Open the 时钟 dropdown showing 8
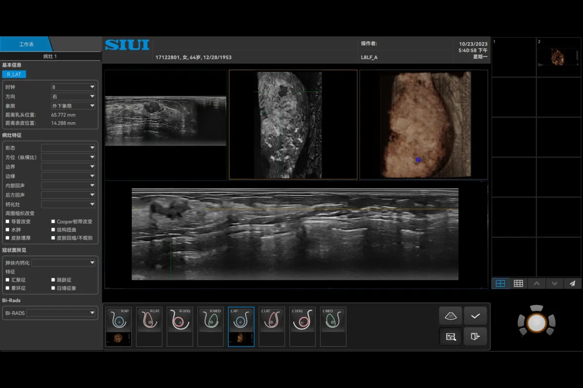Image resolution: width=583 pixels, height=388 pixels. [x=73, y=87]
